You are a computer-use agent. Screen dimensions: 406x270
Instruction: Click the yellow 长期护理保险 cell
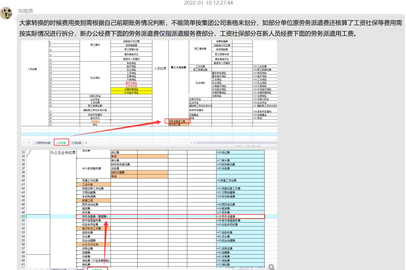(x=131, y=89)
